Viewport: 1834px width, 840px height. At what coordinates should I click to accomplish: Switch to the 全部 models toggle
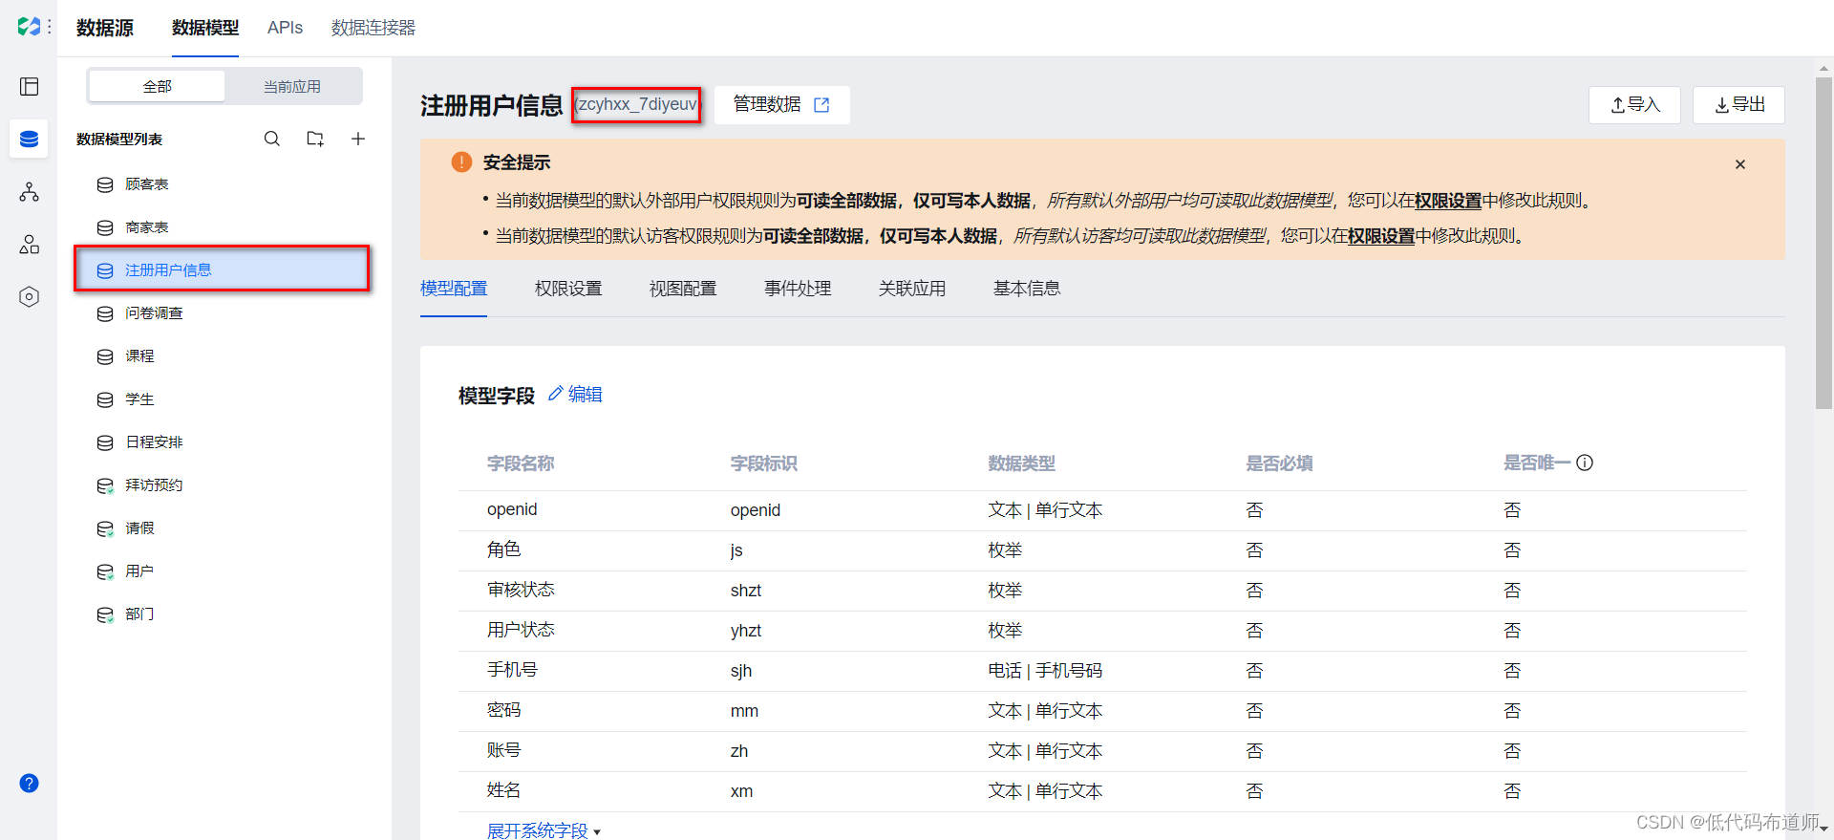pyautogui.click(x=157, y=86)
